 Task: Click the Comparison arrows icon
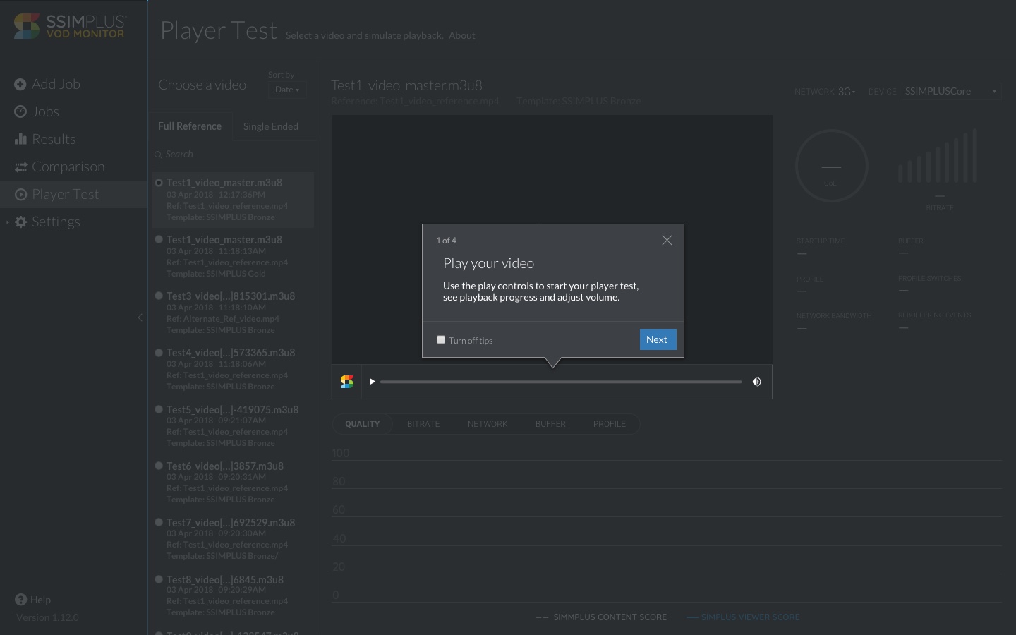[x=20, y=167]
